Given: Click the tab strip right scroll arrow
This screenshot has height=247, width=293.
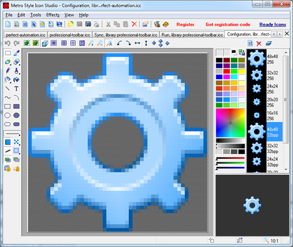Looking at the screenshot, I should pyautogui.click(x=280, y=34).
